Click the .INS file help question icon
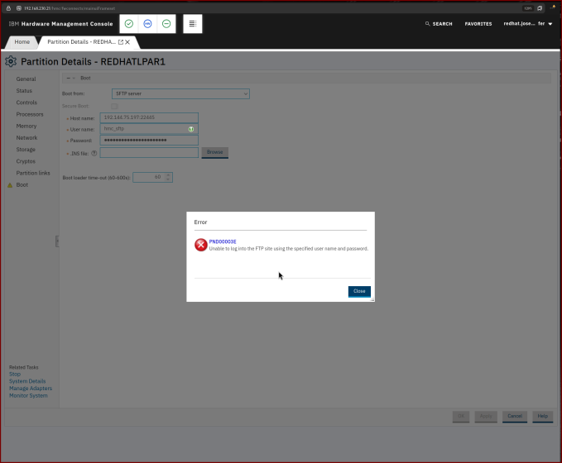 94,153
